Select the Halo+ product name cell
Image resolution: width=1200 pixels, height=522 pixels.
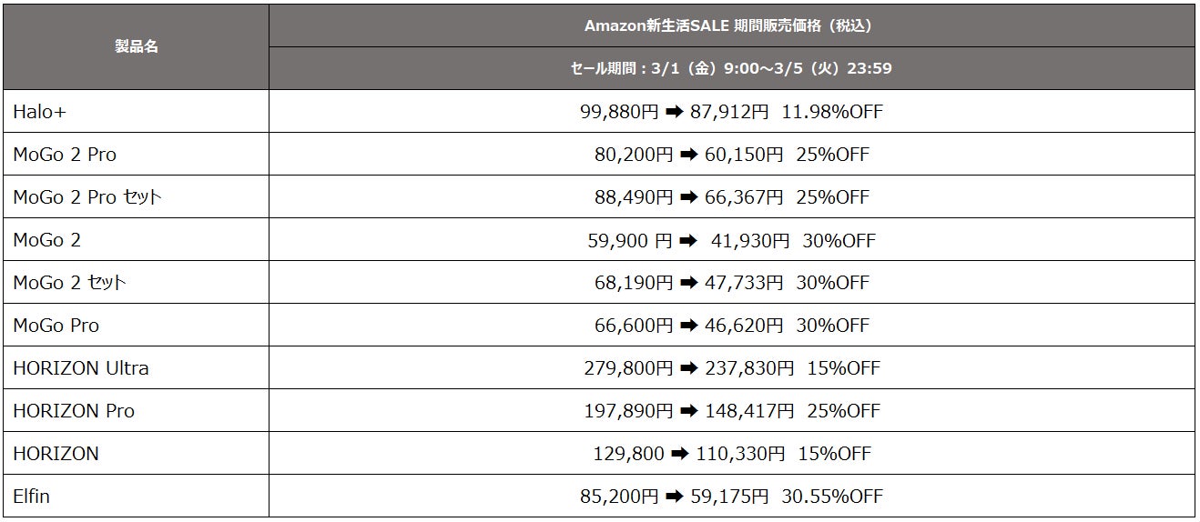pos(40,112)
